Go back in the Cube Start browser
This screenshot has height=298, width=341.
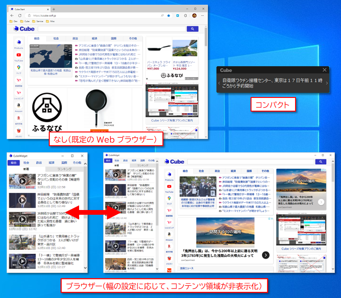(x=12, y=16)
